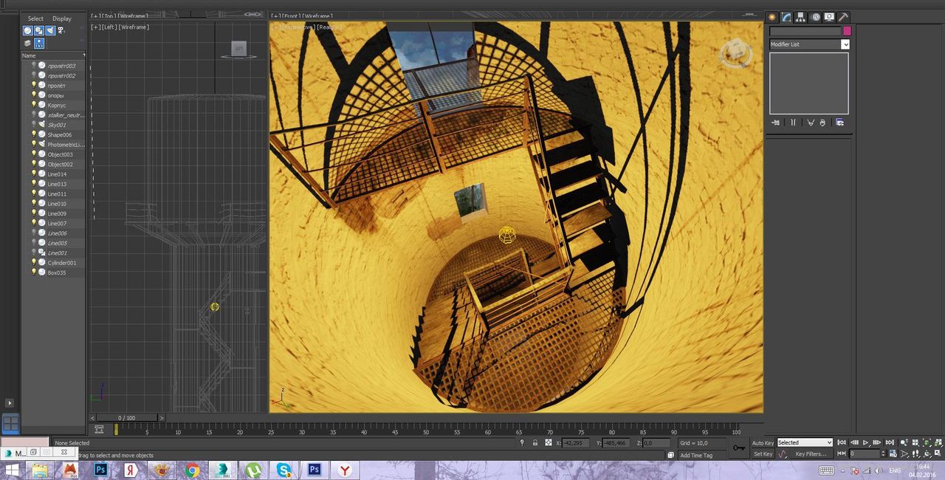Click the Auto Key button
This screenshot has width=945, height=480.
coord(763,443)
